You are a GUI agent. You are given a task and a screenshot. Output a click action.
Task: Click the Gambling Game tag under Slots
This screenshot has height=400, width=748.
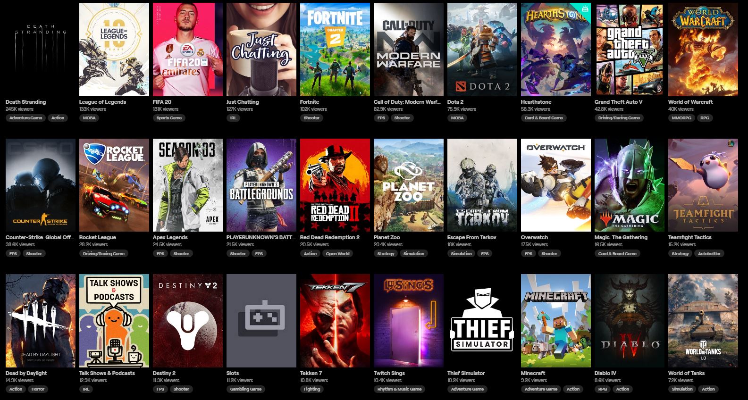[245, 389]
